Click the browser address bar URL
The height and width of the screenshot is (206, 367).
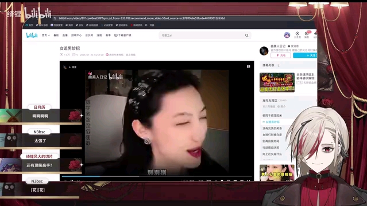(142, 18)
